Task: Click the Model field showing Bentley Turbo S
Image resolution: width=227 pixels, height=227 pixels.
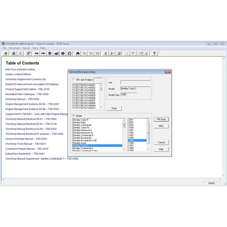Action: click(x=135, y=89)
